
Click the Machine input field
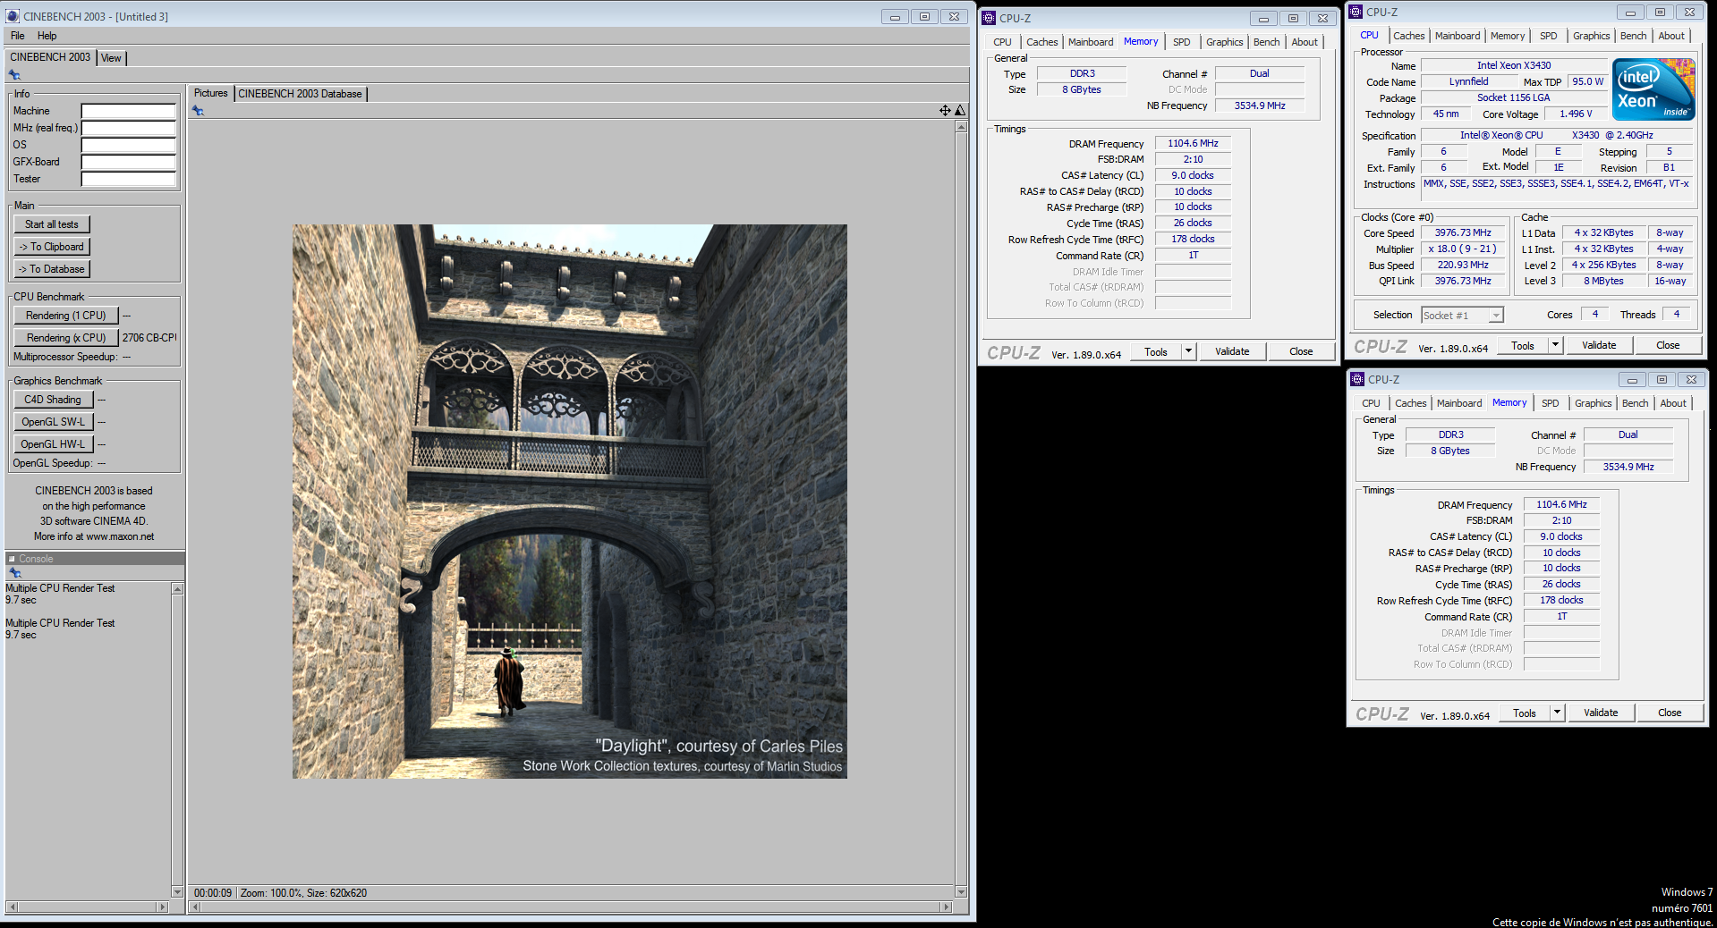tap(129, 111)
